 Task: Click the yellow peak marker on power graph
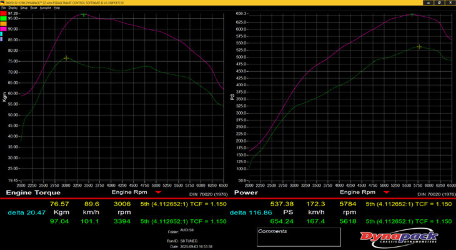pyautogui.click(x=419, y=47)
